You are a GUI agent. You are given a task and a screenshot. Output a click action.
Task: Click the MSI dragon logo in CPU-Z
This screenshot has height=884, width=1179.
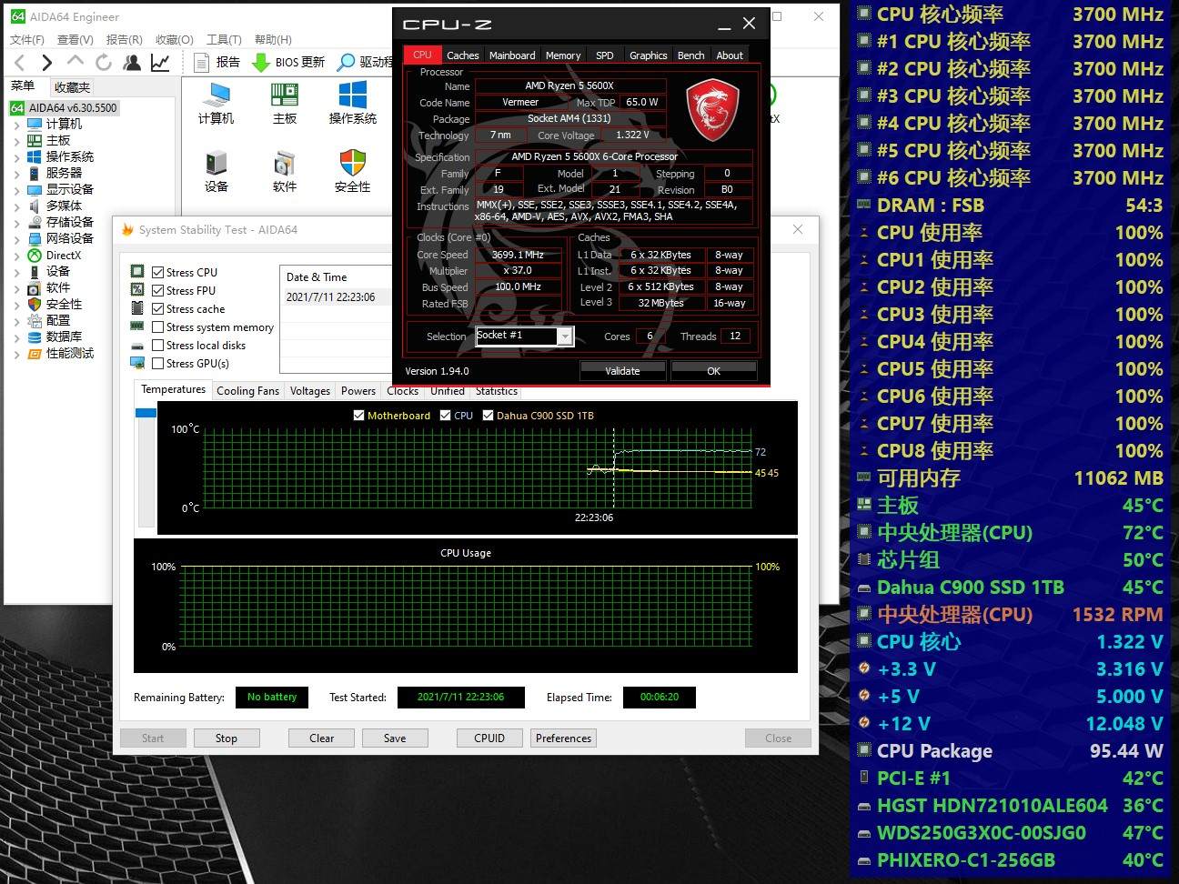(x=712, y=110)
